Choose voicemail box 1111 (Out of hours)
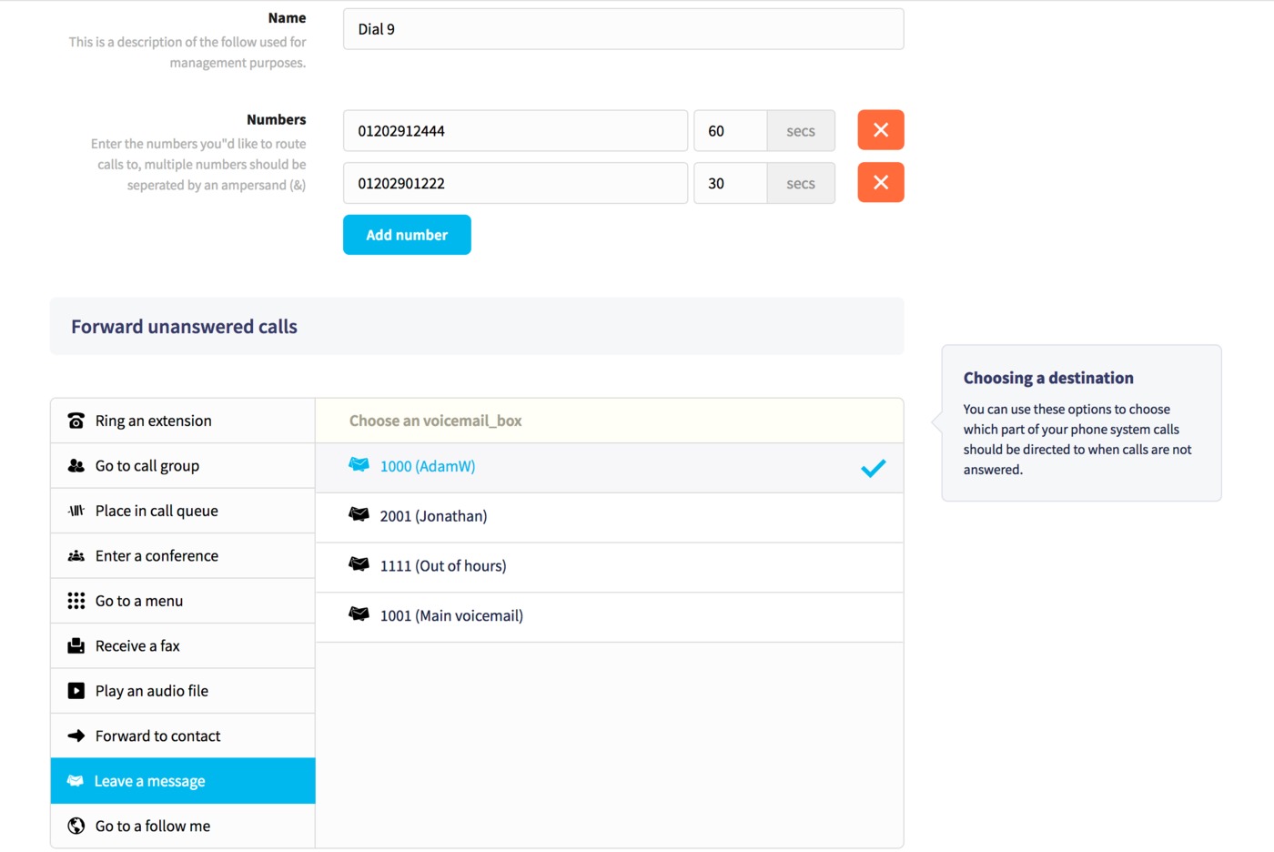 pyautogui.click(x=610, y=567)
